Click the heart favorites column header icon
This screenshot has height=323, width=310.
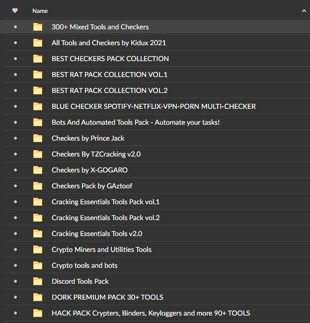pyautogui.click(x=15, y=10)
